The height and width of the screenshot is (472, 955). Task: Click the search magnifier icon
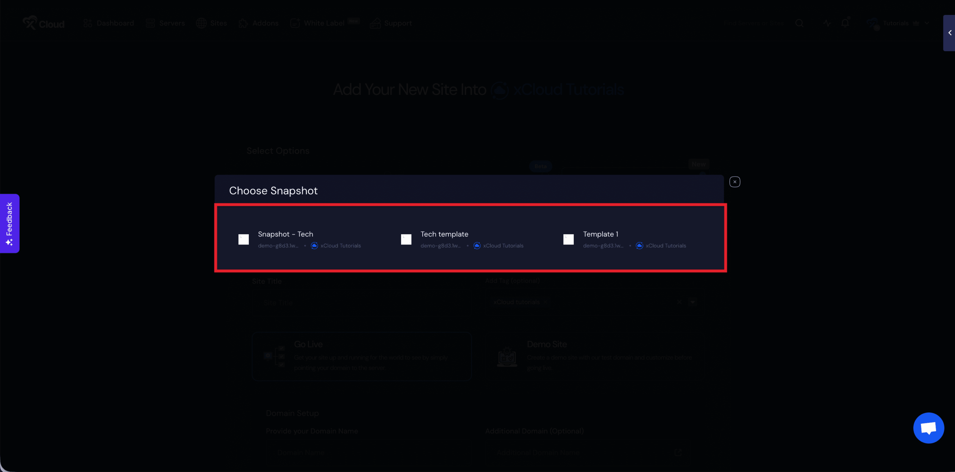799,23
